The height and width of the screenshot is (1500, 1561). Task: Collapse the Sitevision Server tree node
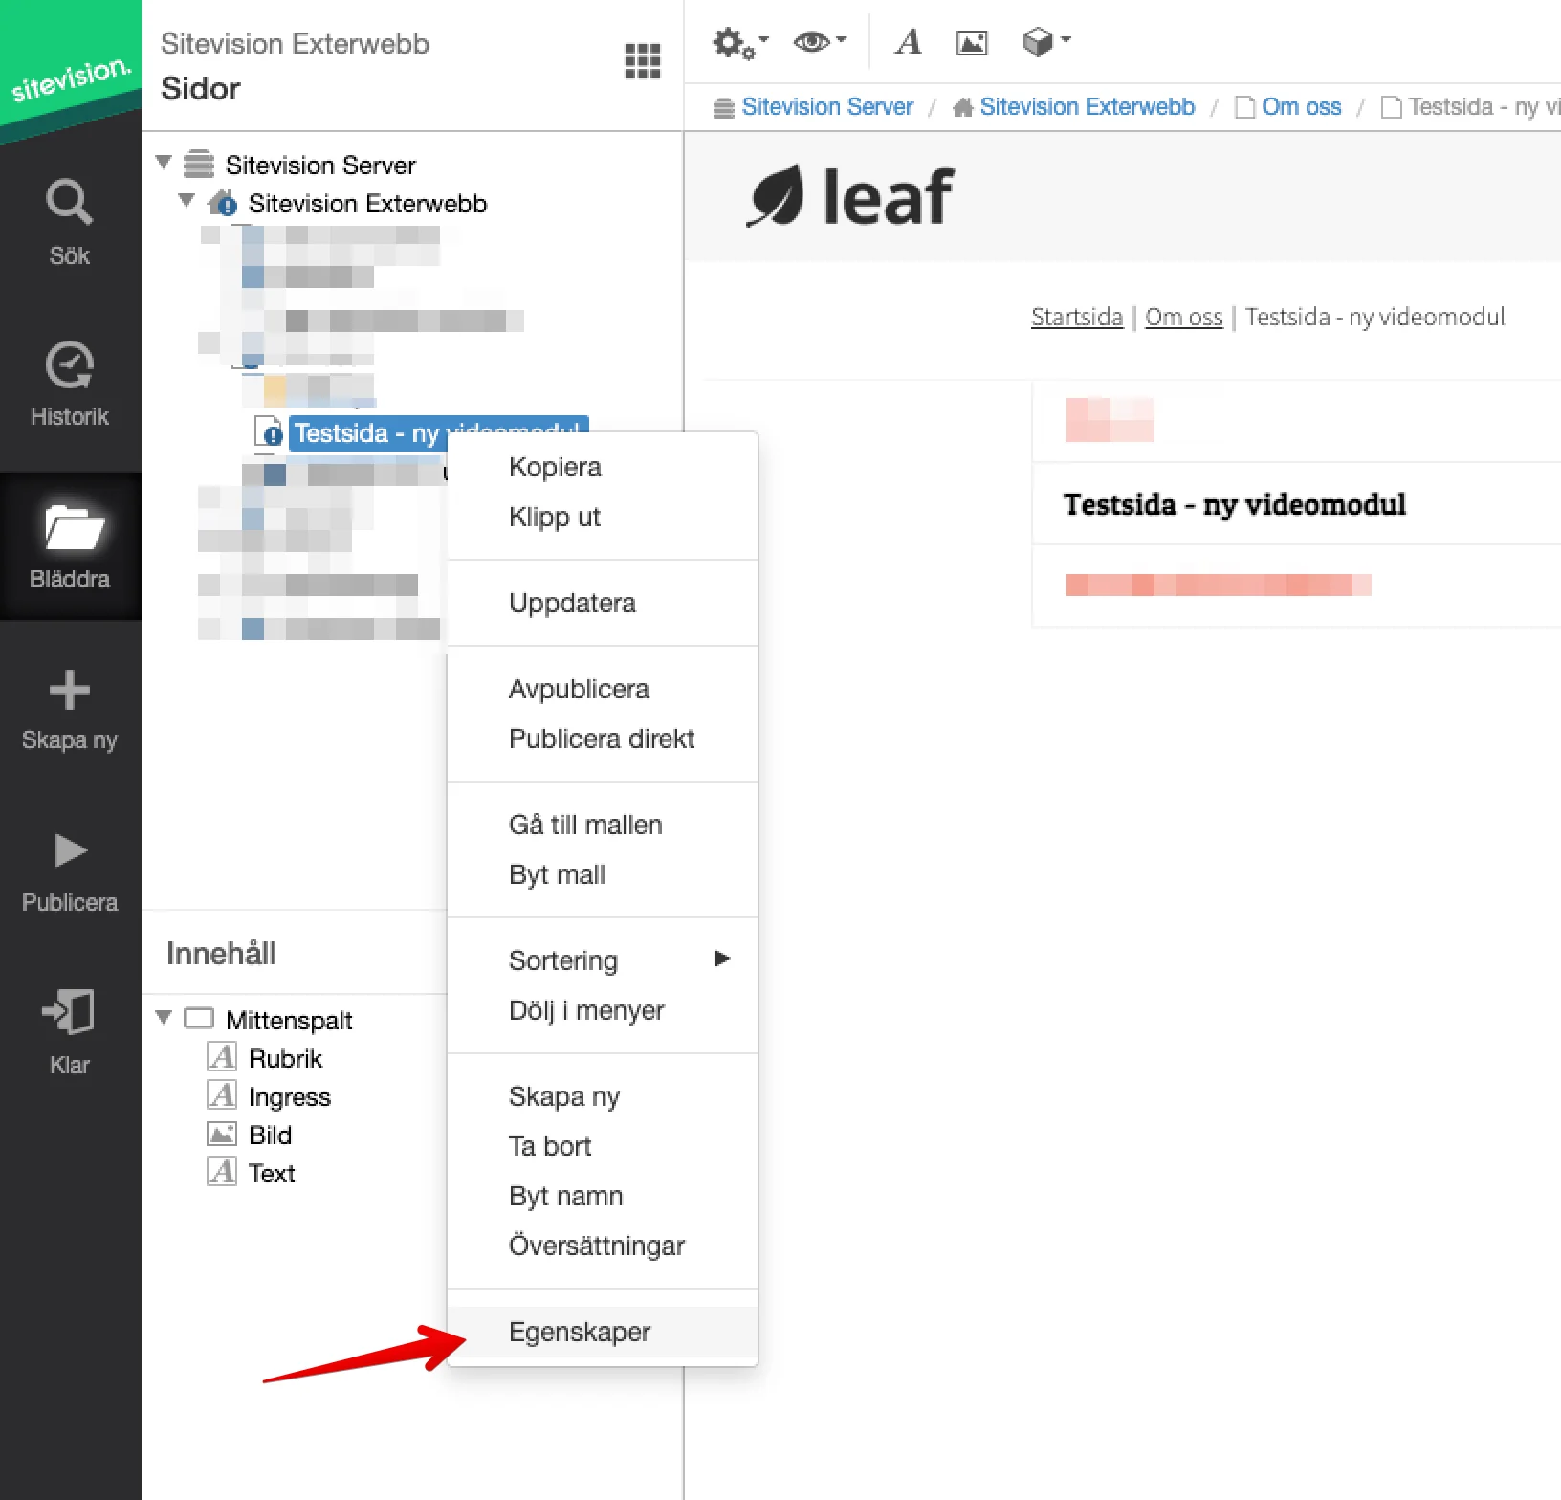pos(164,163)
